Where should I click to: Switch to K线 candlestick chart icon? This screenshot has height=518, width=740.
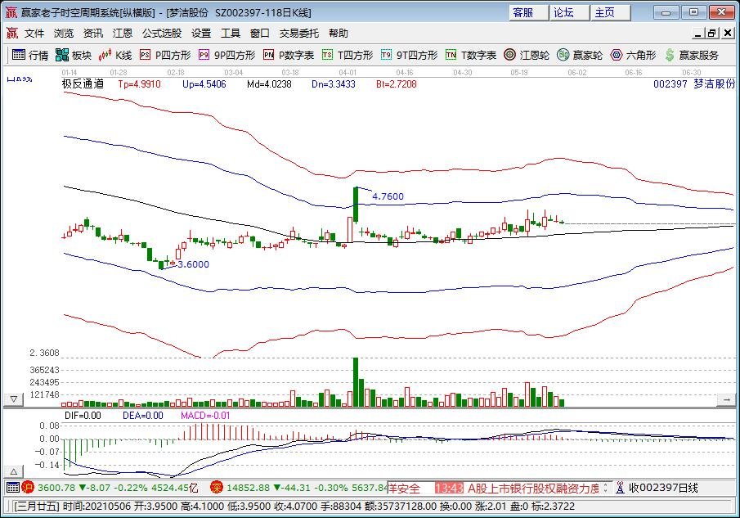pos(105,55)
